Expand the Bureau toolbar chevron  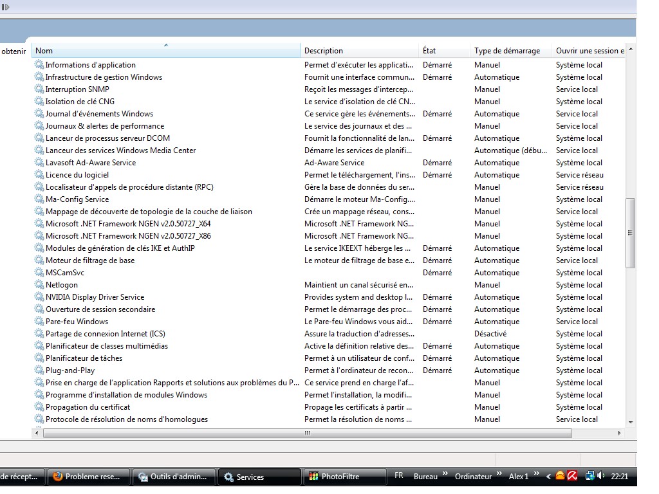pyautogui.click(x=445, y=474)
